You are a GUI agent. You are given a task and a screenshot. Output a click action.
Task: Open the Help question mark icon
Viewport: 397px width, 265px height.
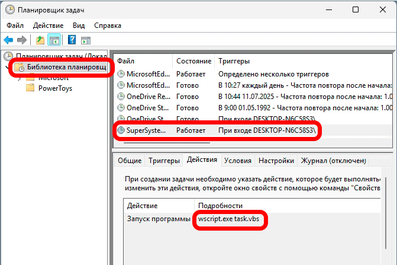[x=72, y=40]
